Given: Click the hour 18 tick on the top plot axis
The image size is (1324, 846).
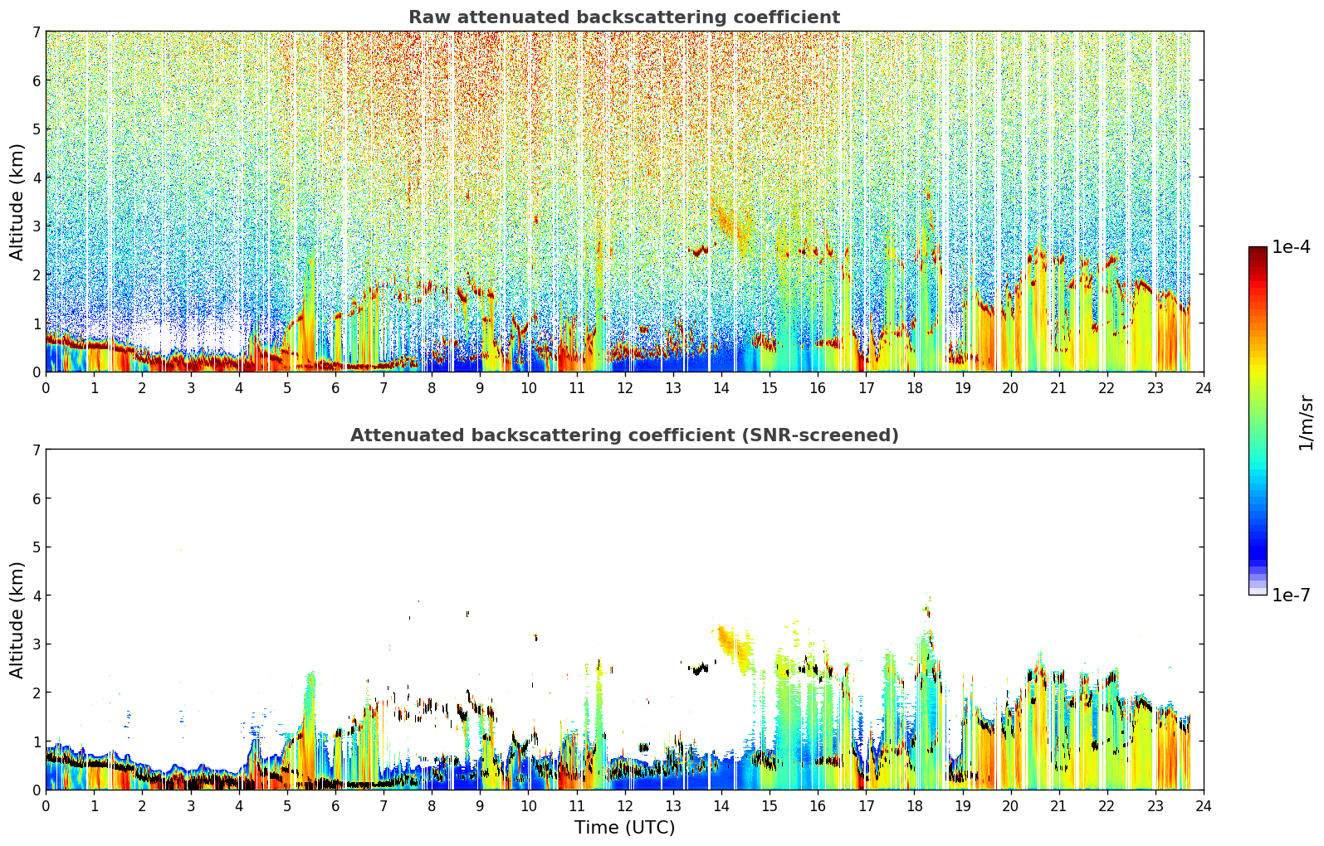Looking at the screenshot, I should pos(914,387).
